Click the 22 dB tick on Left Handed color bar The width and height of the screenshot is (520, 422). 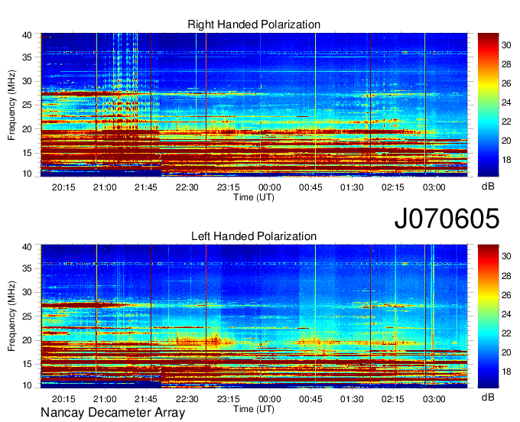pos(506,333)
